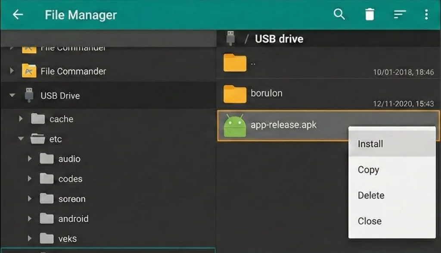Click the green Android icon on app-release.apk
Screen dimensions: 441x253
click(235, 125)
